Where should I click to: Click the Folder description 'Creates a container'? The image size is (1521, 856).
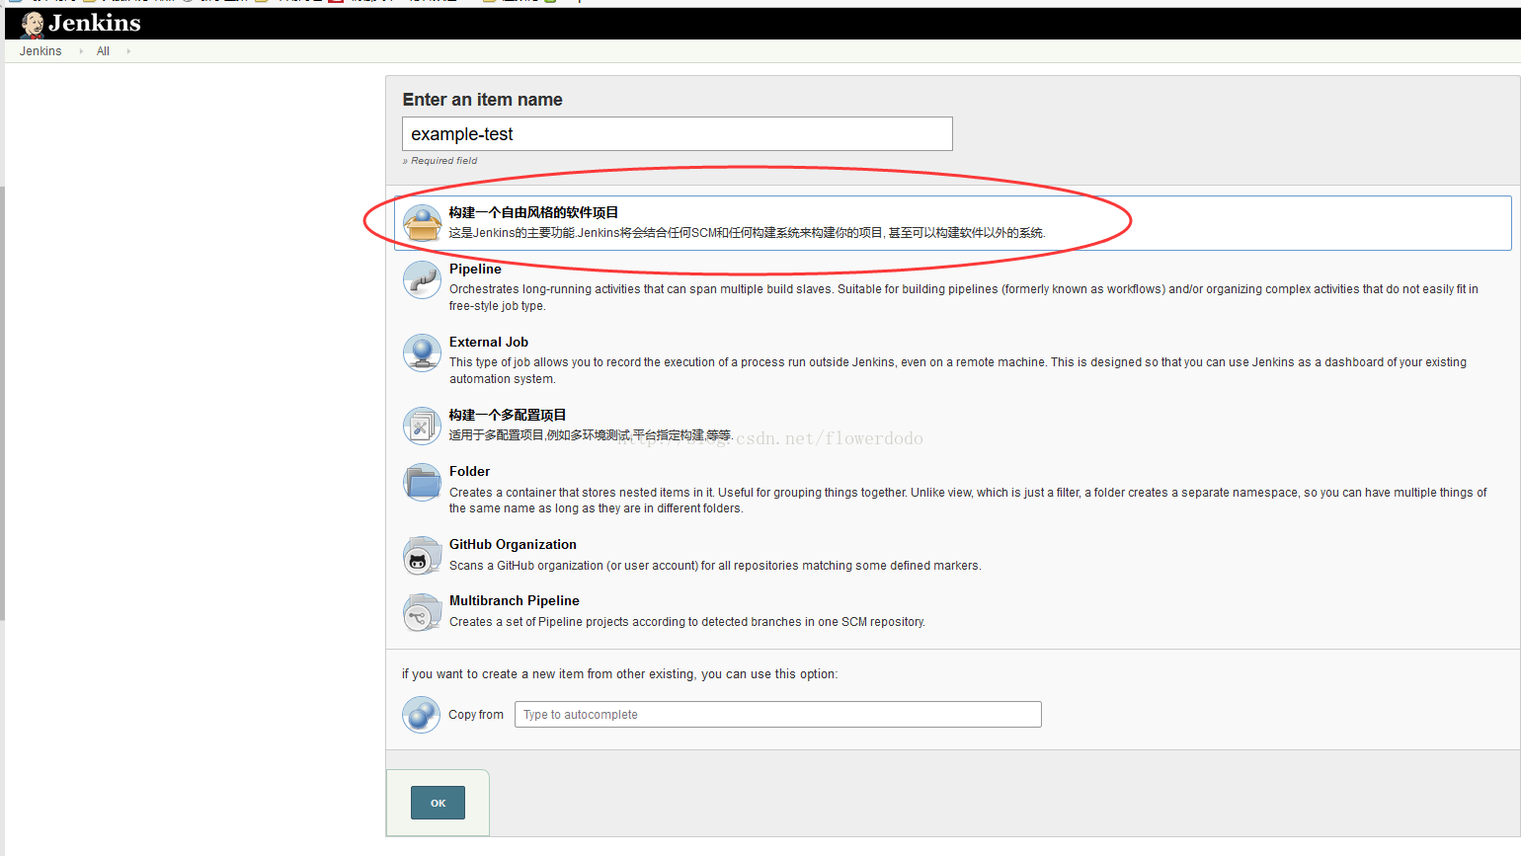[x=968, y=500]
